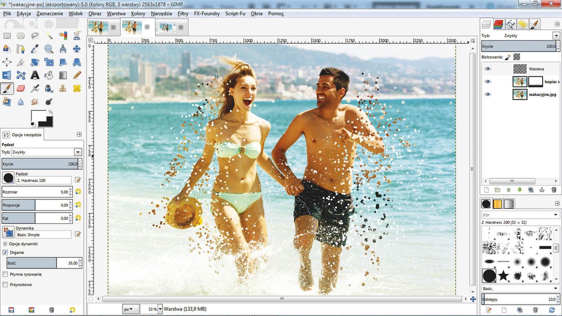Enable the Przyrostowe checkbox

[x=5, y=285]
